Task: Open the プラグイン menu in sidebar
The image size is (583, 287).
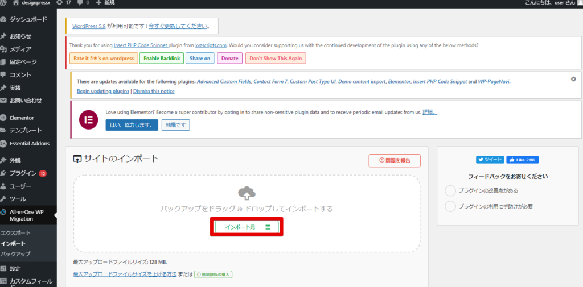Action: point(23,173)
